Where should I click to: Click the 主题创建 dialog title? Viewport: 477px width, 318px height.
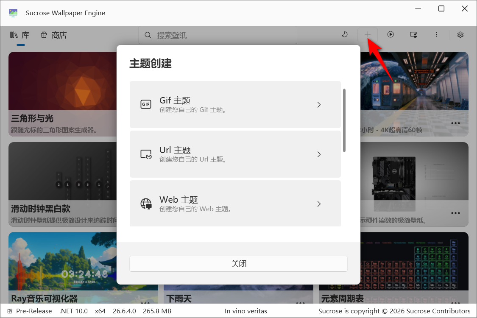tap(151, 63)
